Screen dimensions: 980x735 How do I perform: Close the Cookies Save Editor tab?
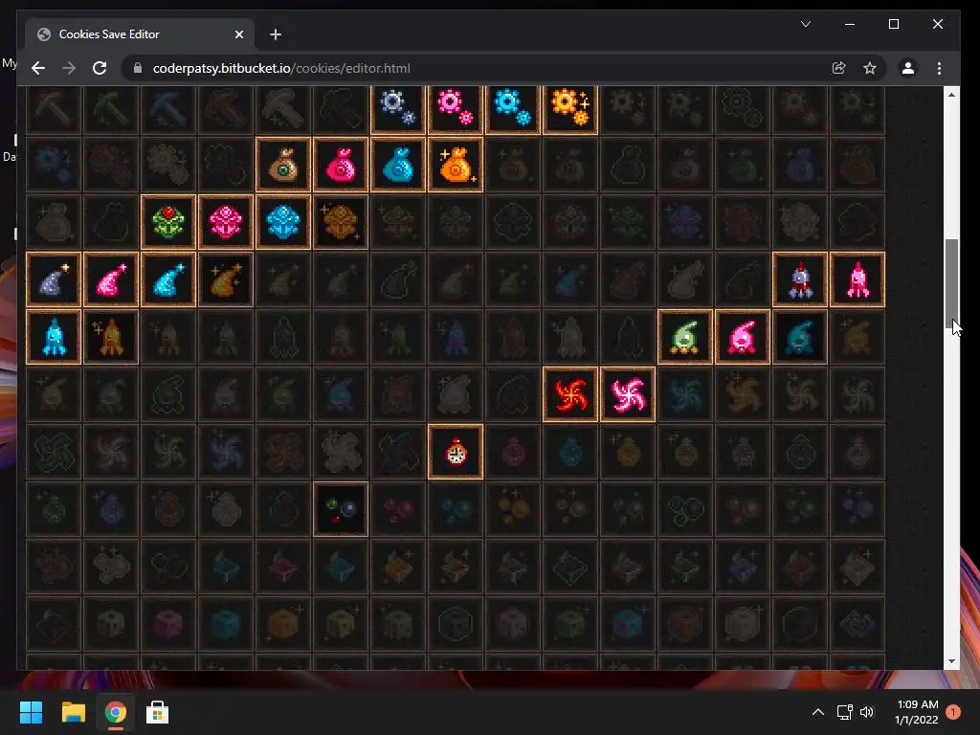coord(238,34)
